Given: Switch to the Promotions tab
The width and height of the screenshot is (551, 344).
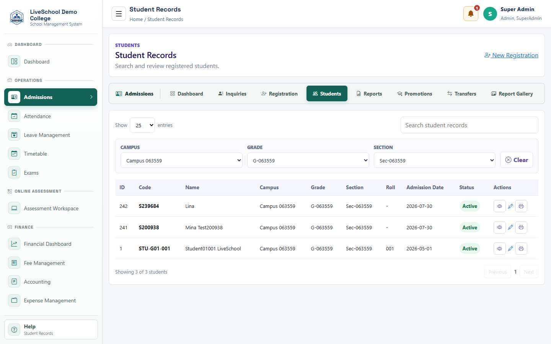Looking at the screenshot, I should point(415,94).
